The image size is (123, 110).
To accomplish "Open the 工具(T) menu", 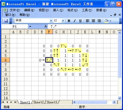I will coord(87,10).
